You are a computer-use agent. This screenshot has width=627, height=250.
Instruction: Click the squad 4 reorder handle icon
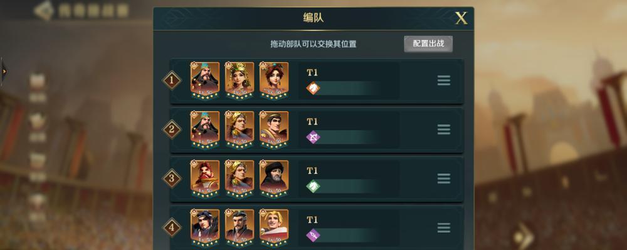coord(444,227)
